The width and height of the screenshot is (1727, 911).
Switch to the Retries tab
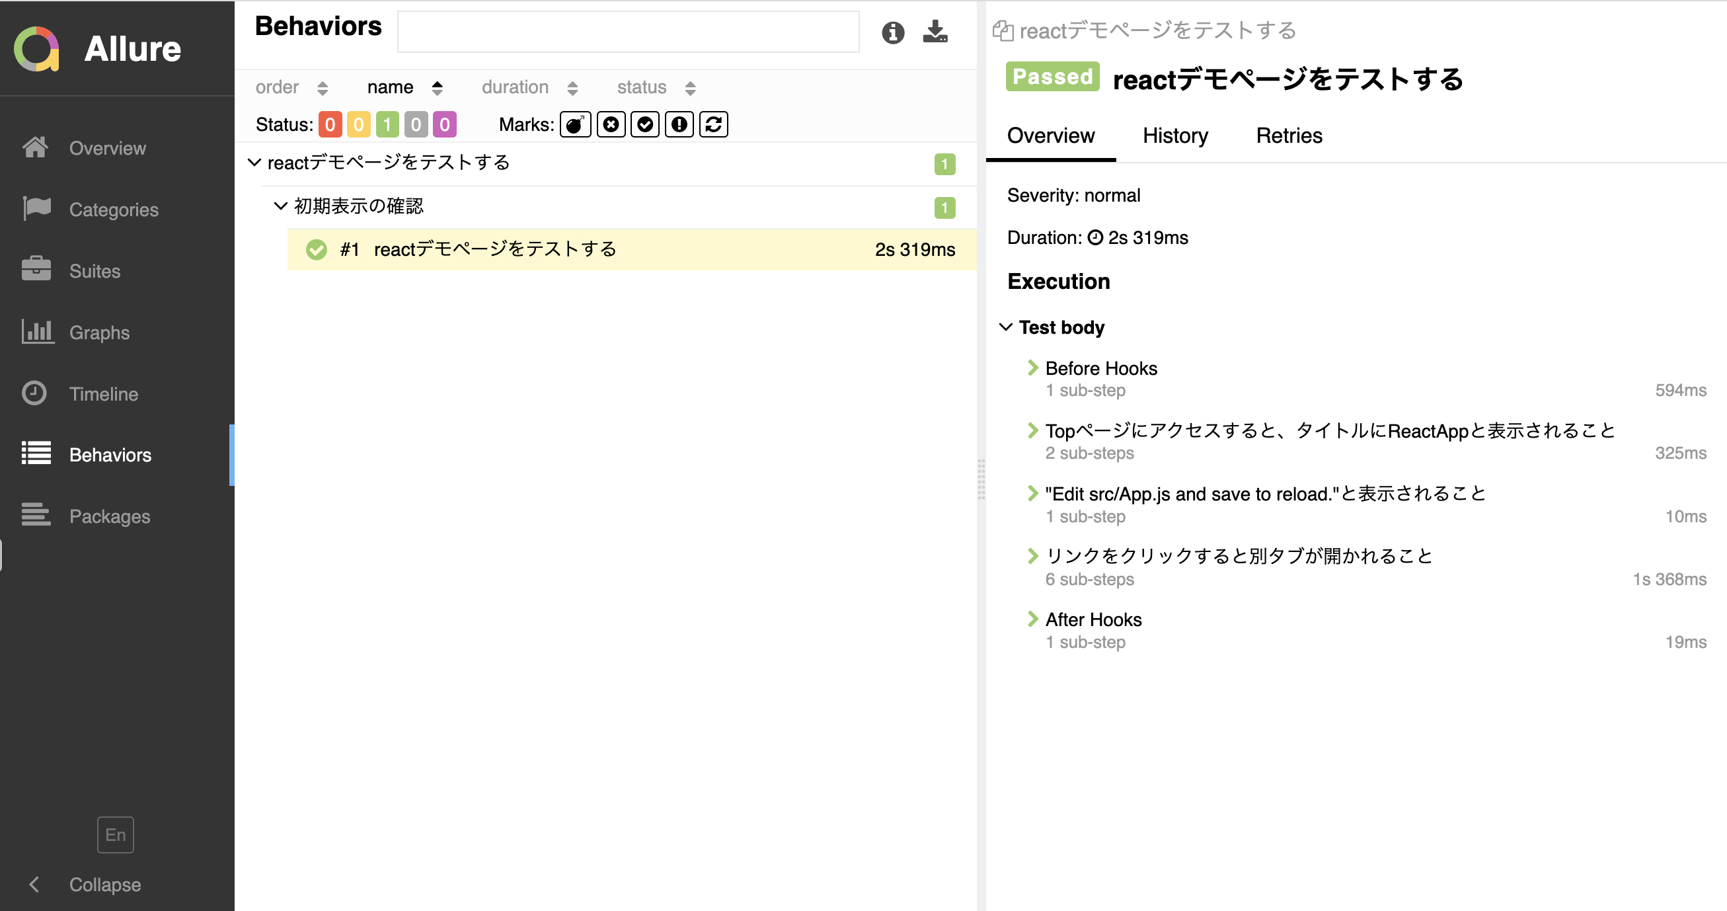pyautogui.click(x=1289, y=136)
